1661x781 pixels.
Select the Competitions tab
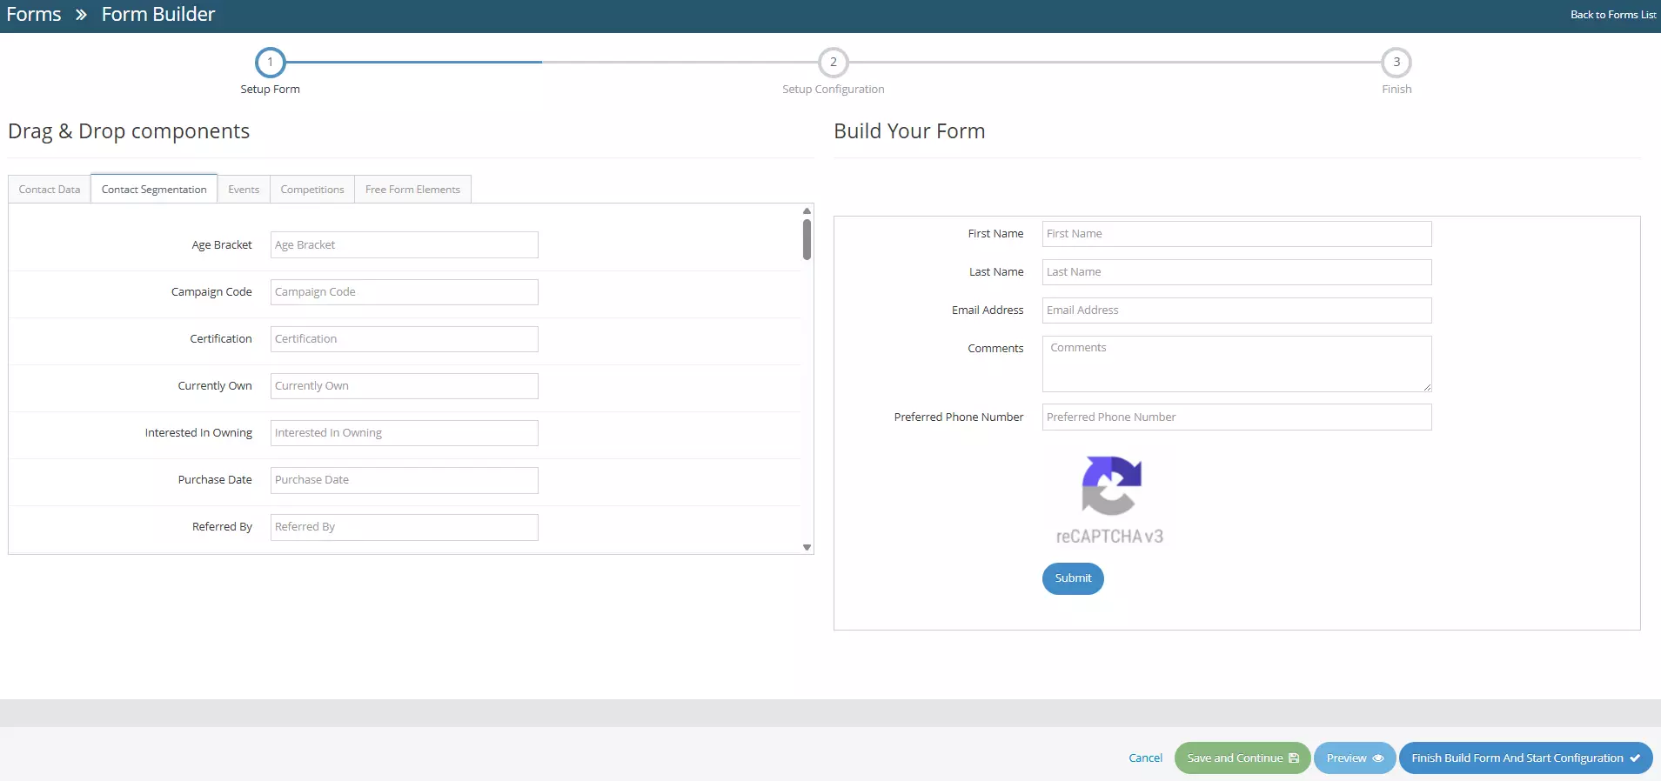(311, 190)
